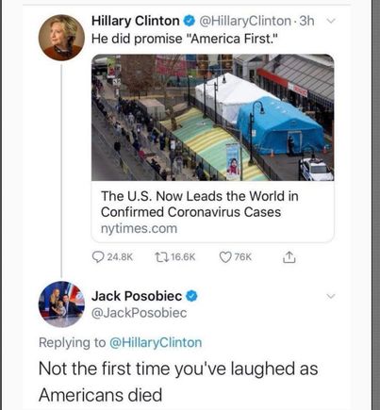The image size is (380, 410).
Task: Click the Jack Posobiec display name
Action: coord(137,296)
